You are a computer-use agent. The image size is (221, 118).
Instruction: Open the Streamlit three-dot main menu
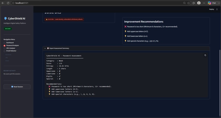tap(217, 9)
